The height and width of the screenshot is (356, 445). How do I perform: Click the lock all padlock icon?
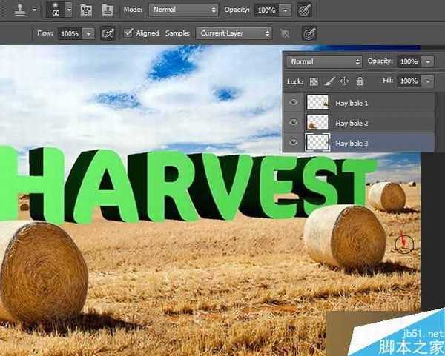click(x=360, y=81)
